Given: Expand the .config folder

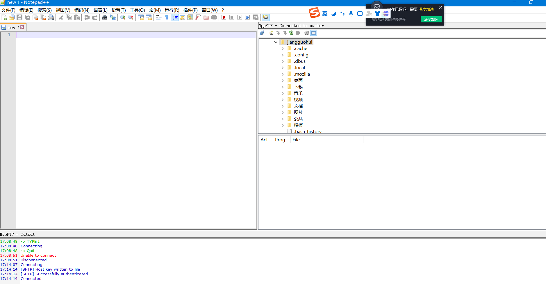Looking at the screenshot, I should 283,55.
